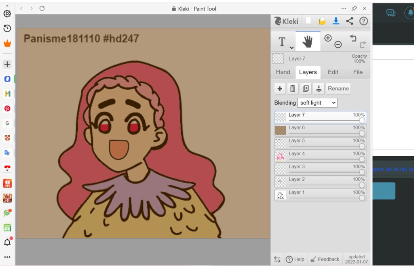Merge layer down
This screenshot has height=266, width=414.
point(319,88)
